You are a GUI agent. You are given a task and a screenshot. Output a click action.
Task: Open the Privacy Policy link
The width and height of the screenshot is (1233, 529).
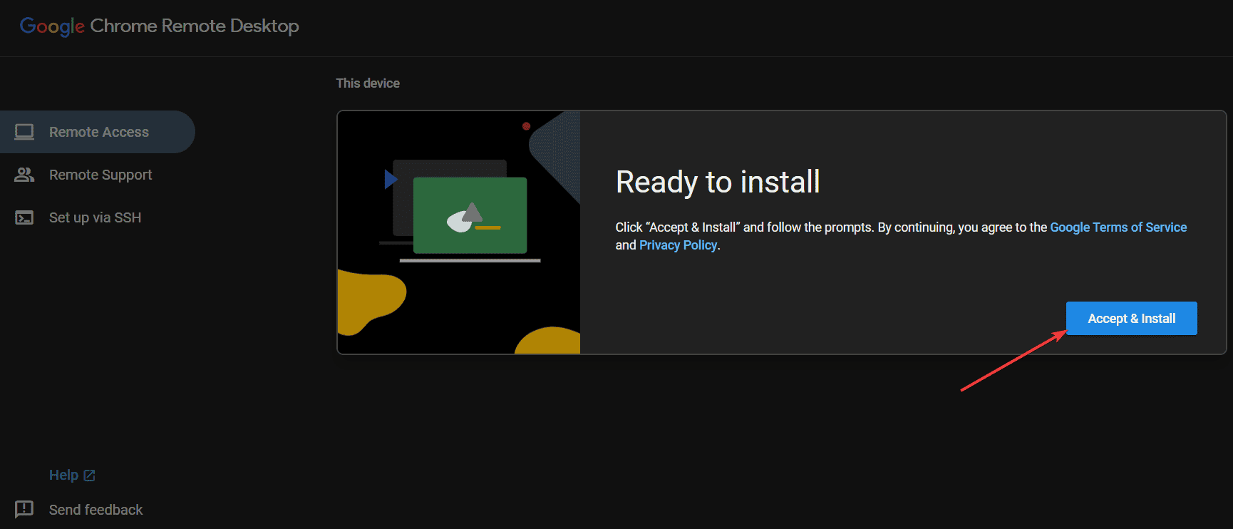pos(678,245)
